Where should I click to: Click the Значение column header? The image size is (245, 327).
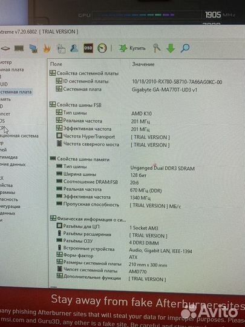tap(143, 64)
